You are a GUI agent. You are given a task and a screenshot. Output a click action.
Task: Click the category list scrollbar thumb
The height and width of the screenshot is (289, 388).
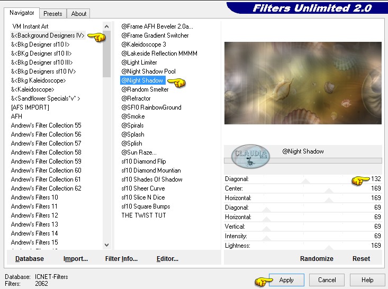click(x=106, y=54)
